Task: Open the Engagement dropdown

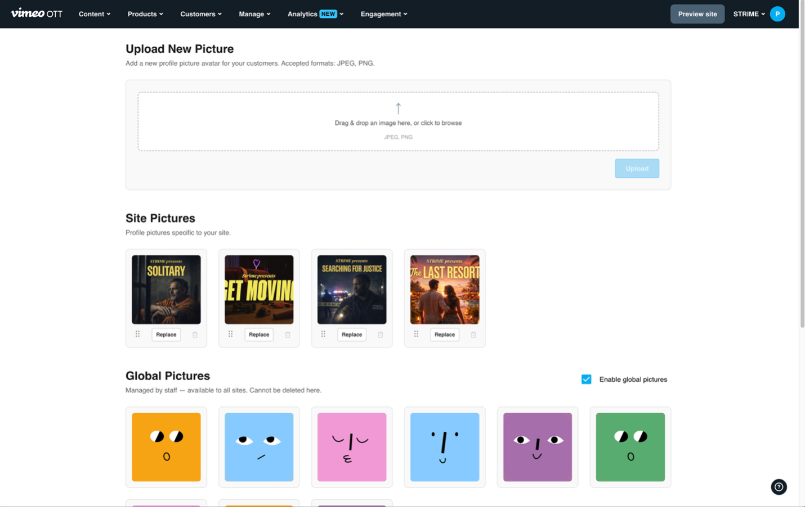Action: tap(384, 14)
